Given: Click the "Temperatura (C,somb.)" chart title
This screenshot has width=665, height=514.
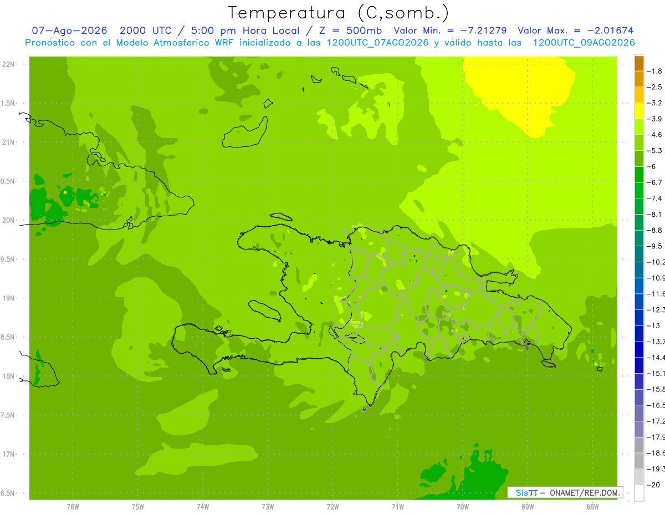Looking at the screenshot, I should (x=339, y=13).
